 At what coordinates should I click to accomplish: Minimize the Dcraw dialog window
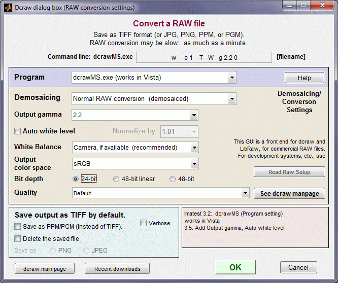[290, 6]
